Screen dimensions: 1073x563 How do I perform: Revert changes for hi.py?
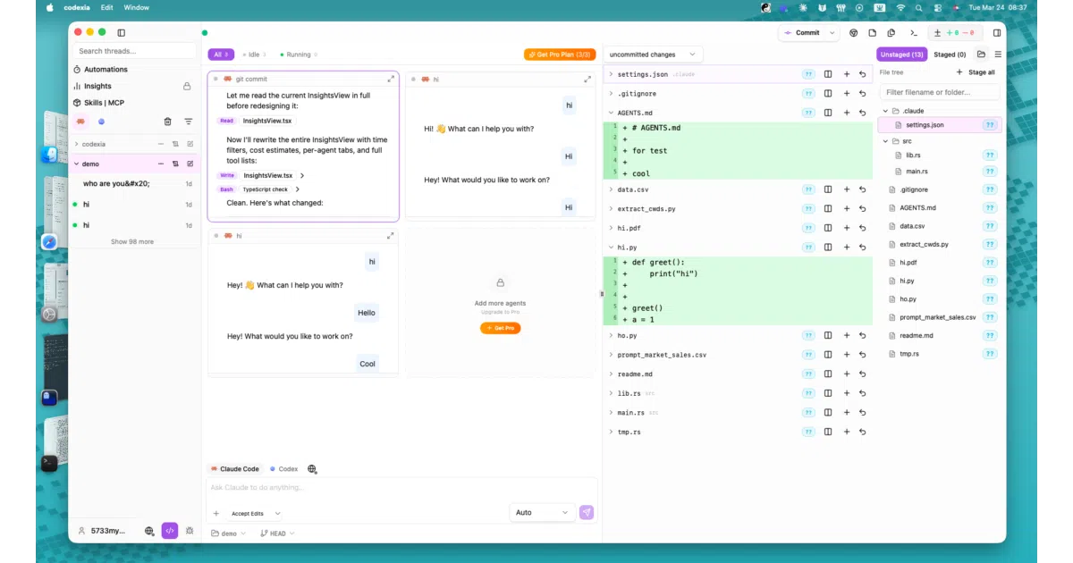[862, 248]
